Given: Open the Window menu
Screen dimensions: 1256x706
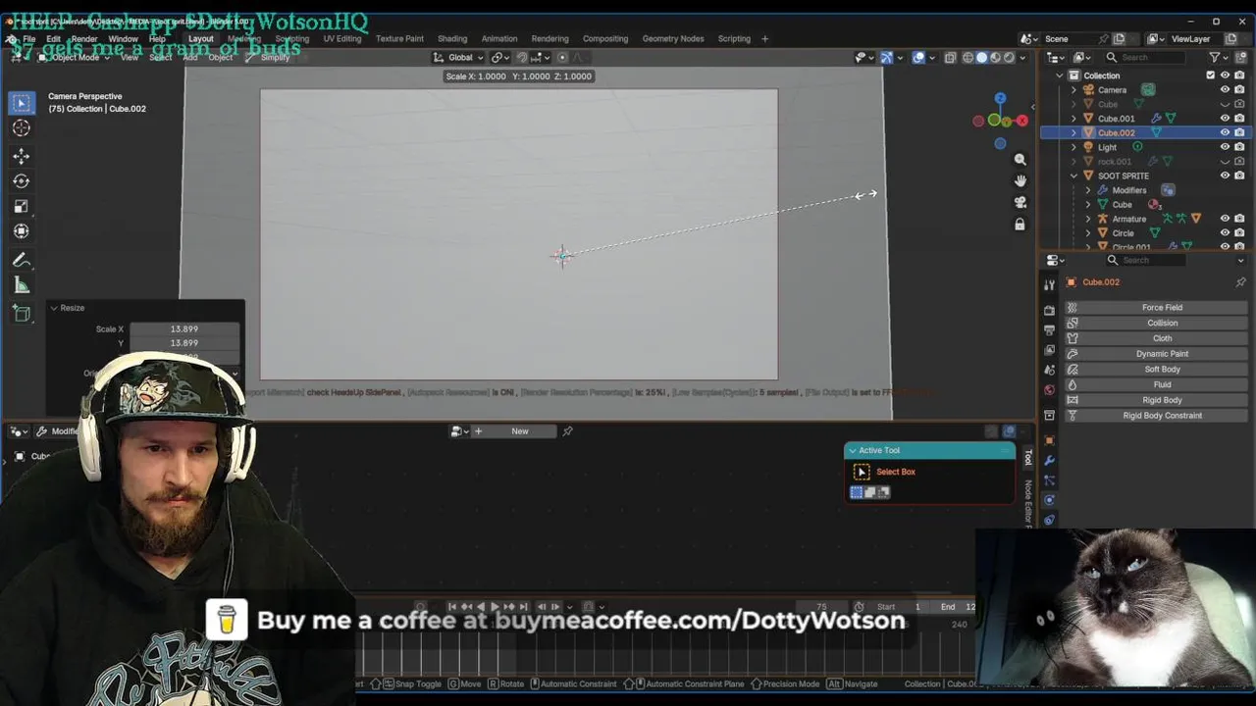Looking at the screenshot, I should tap(123, 38).
